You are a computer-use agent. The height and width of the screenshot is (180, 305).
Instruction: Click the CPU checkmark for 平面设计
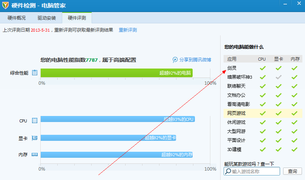[263, 140]
